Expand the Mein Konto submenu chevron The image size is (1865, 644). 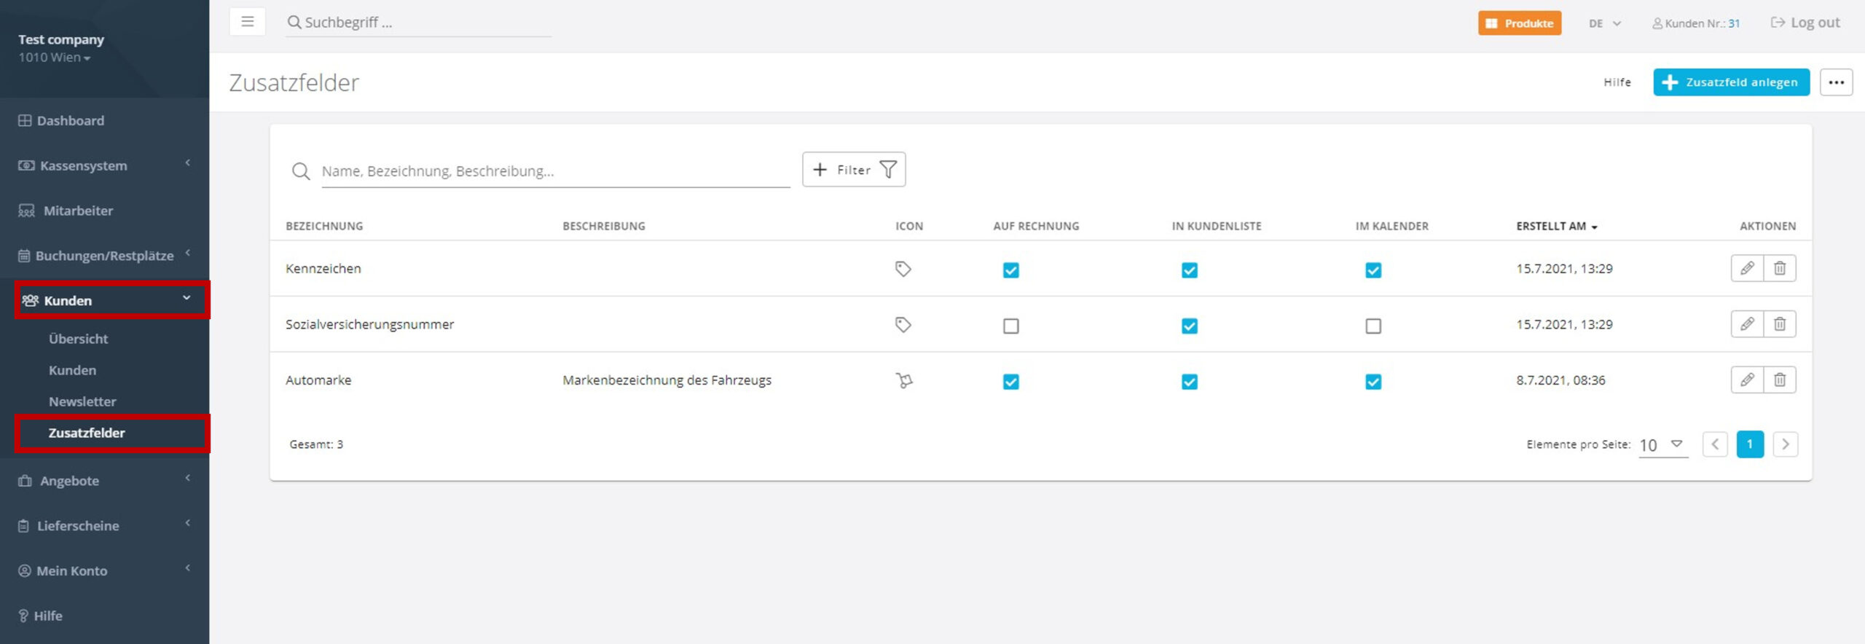point(188,568)
